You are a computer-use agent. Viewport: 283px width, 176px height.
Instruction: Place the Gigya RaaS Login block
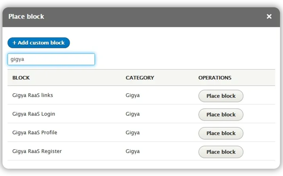221,115
